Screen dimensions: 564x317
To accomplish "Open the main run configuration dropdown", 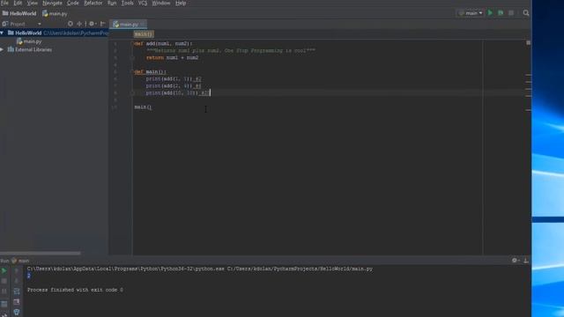I will click(471, 13).
